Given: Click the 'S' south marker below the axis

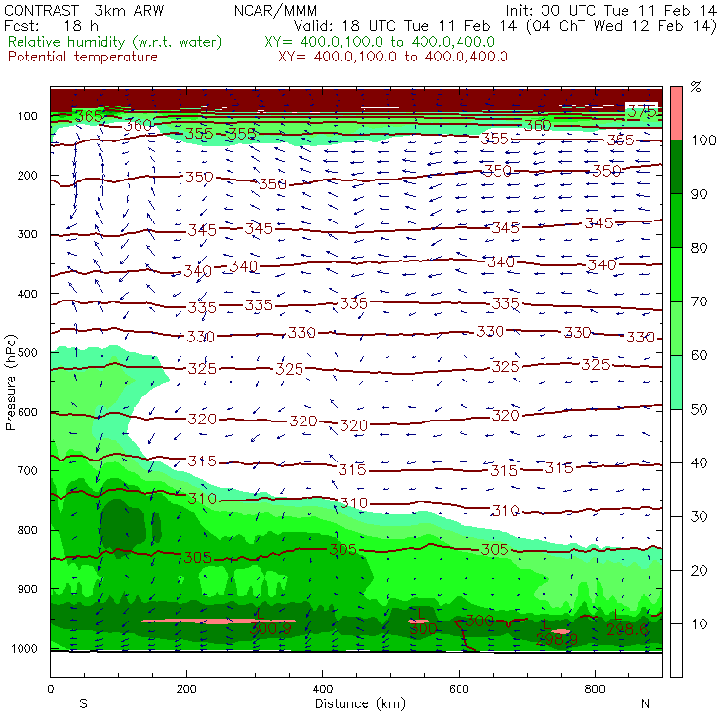Looking at the screenshot, I should pos(83,703).
